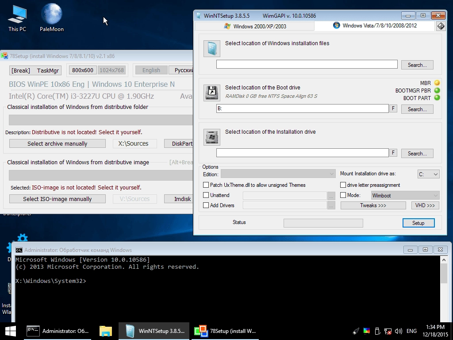
Task: Click the Boot drive path field showing B:
Action: point(303,108)
